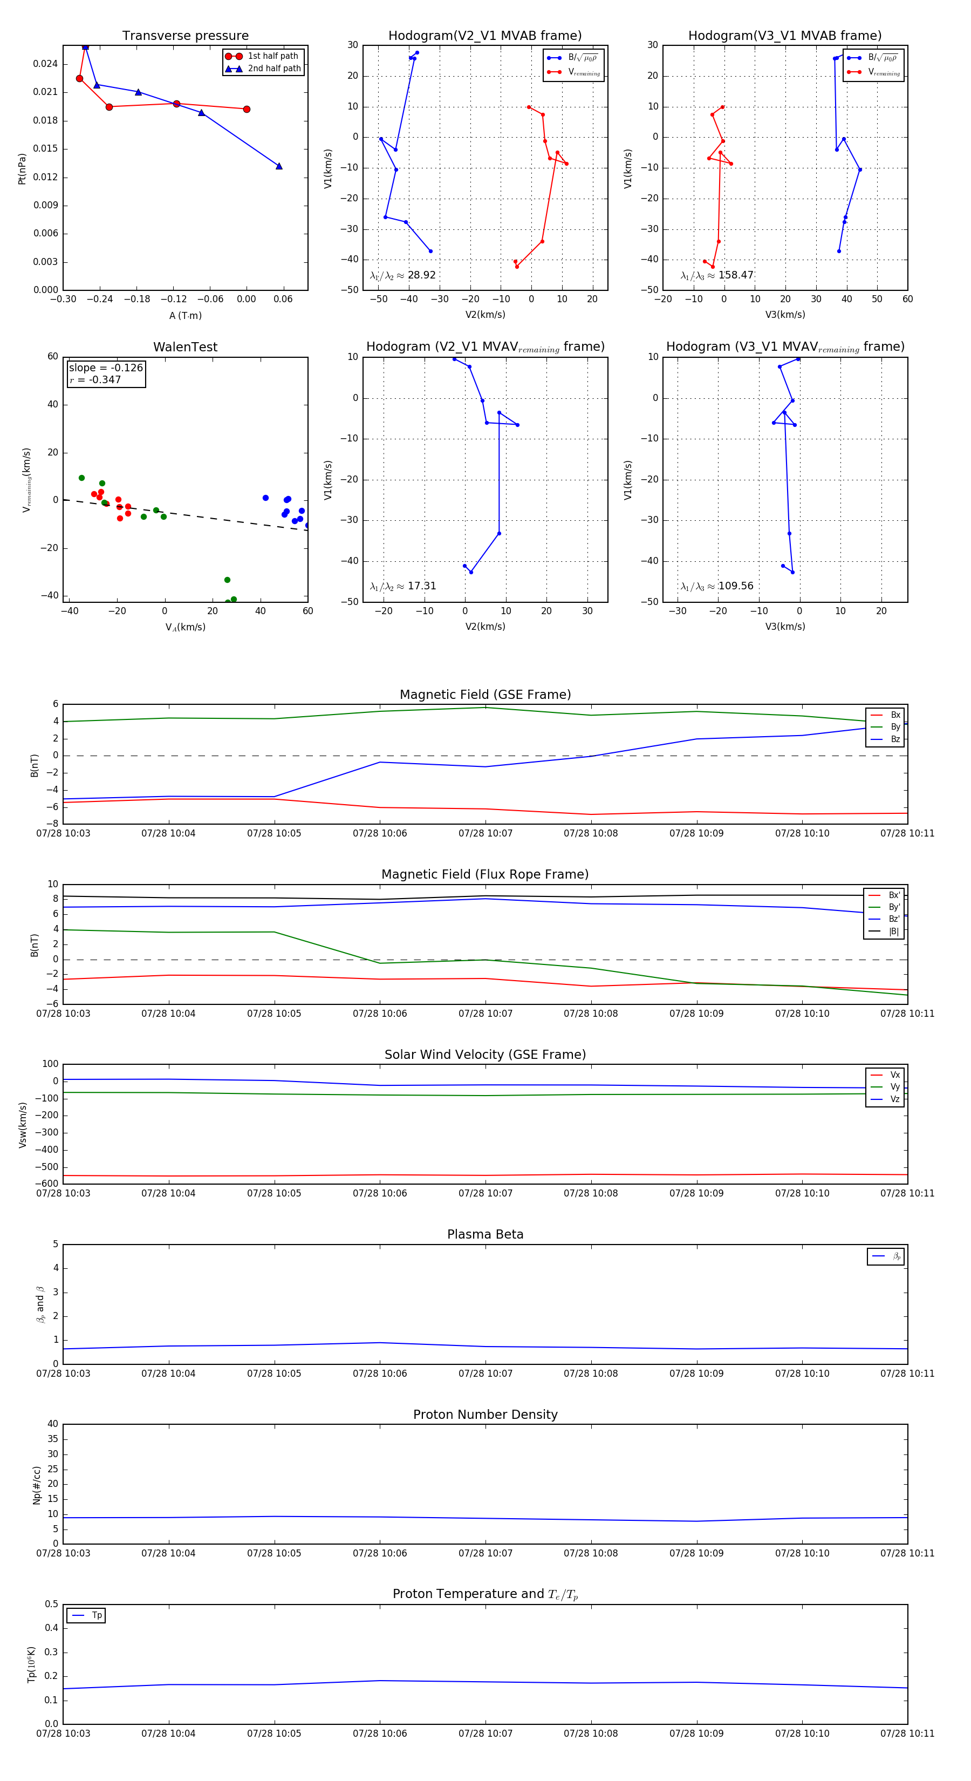Click the 'Pt(nPa)' y-axis label
The width and height of the screenshot is (971, 1781).
(22, 168)
